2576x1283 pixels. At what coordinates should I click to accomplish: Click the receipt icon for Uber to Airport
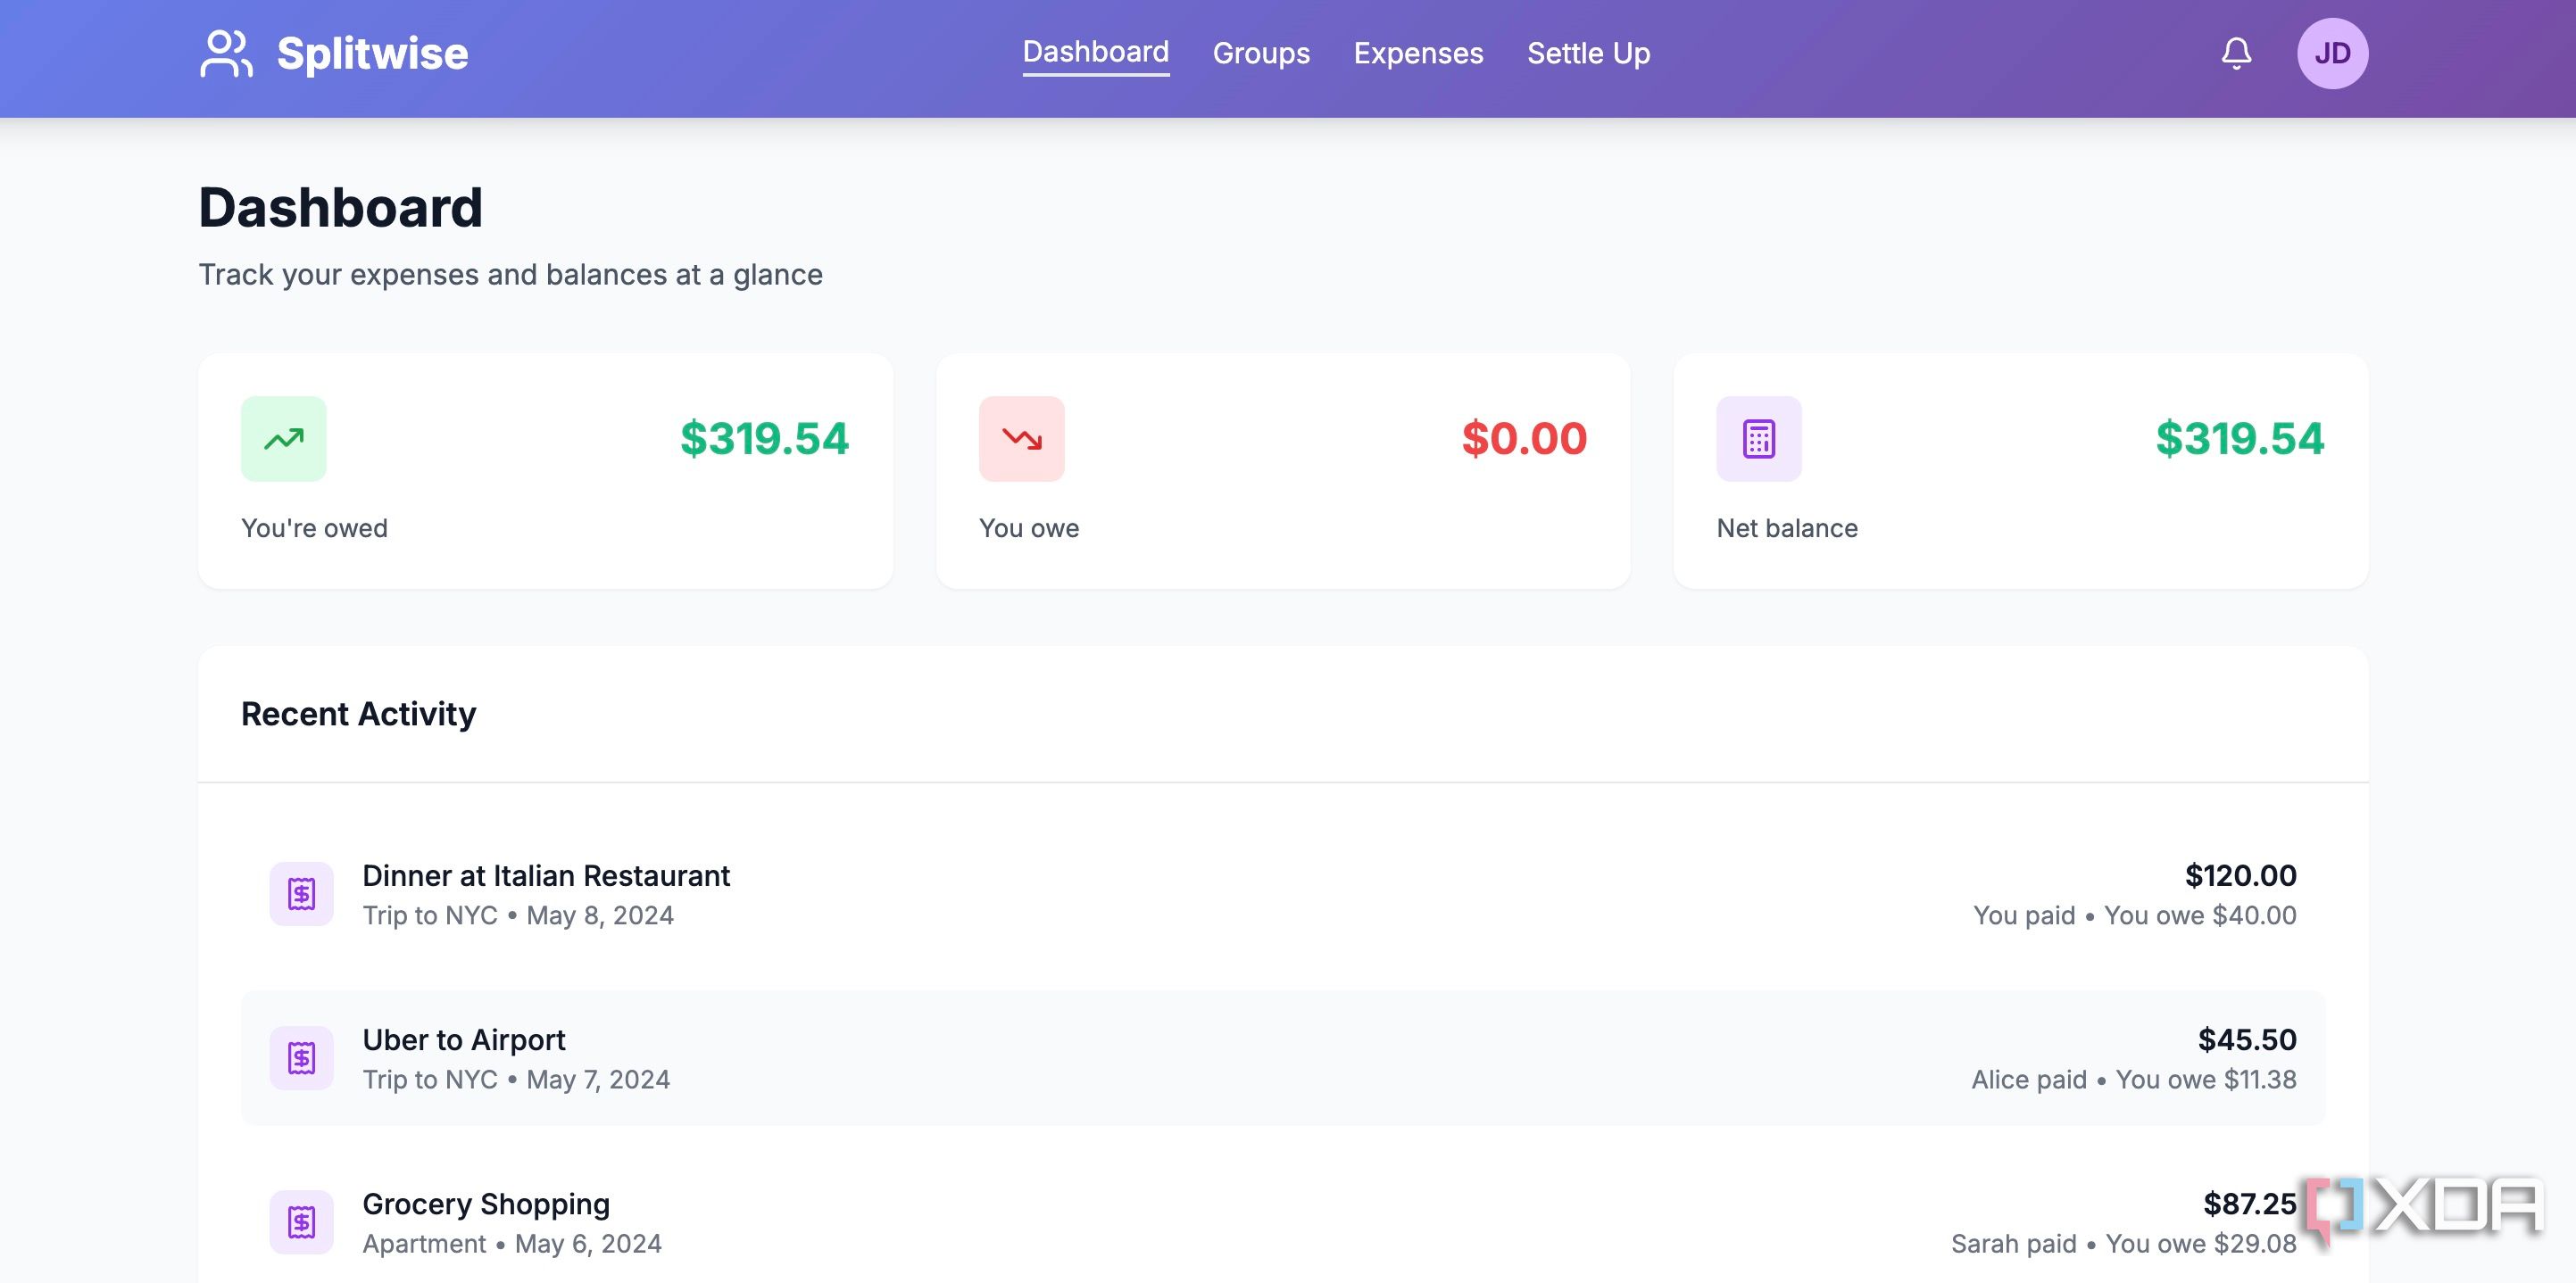pyautogui.click(x=301, y=1057)
